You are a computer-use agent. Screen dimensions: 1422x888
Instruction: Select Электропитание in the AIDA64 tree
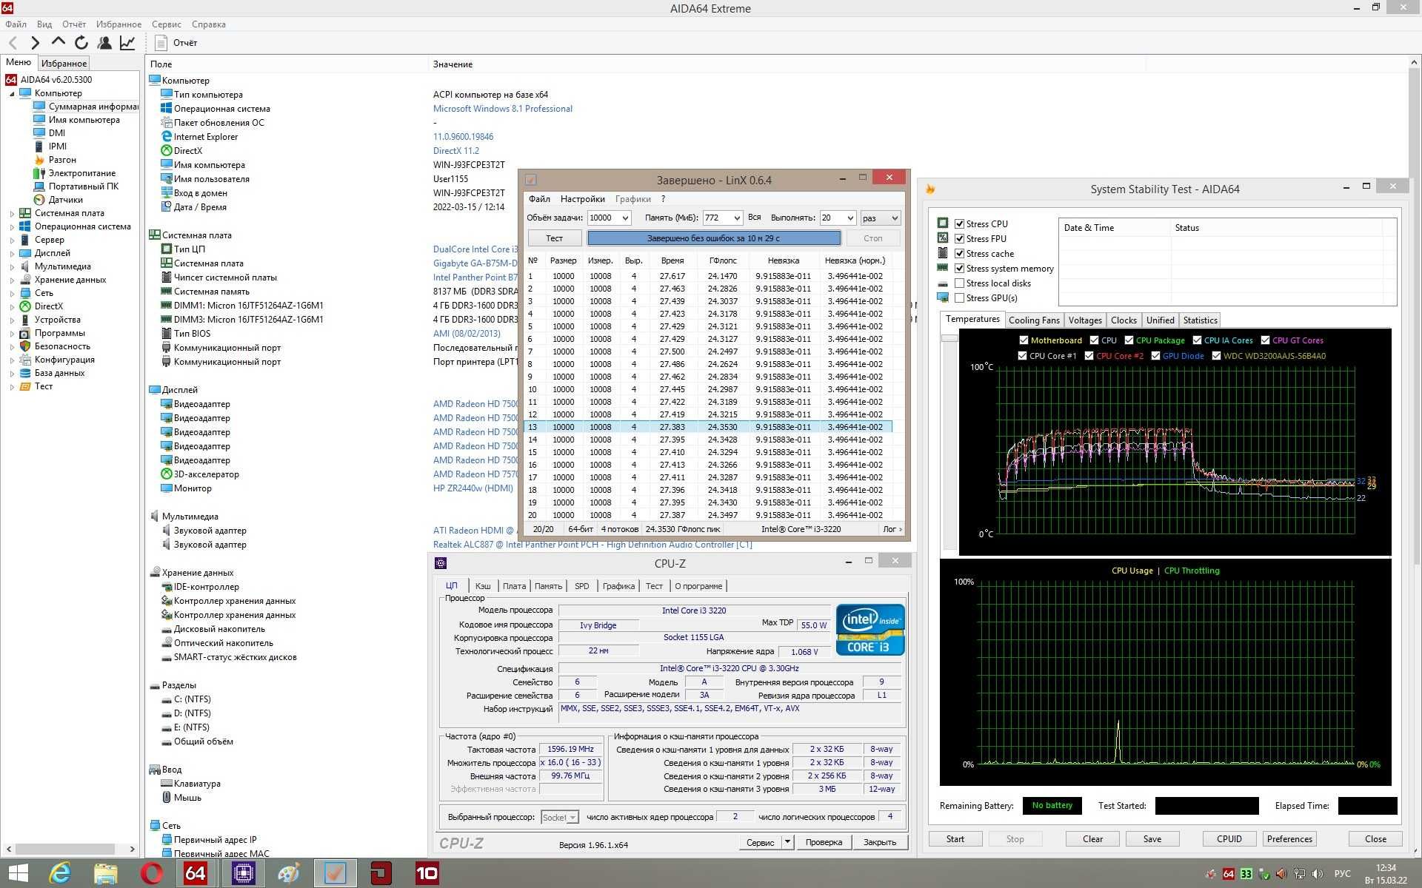click(82, 173)
